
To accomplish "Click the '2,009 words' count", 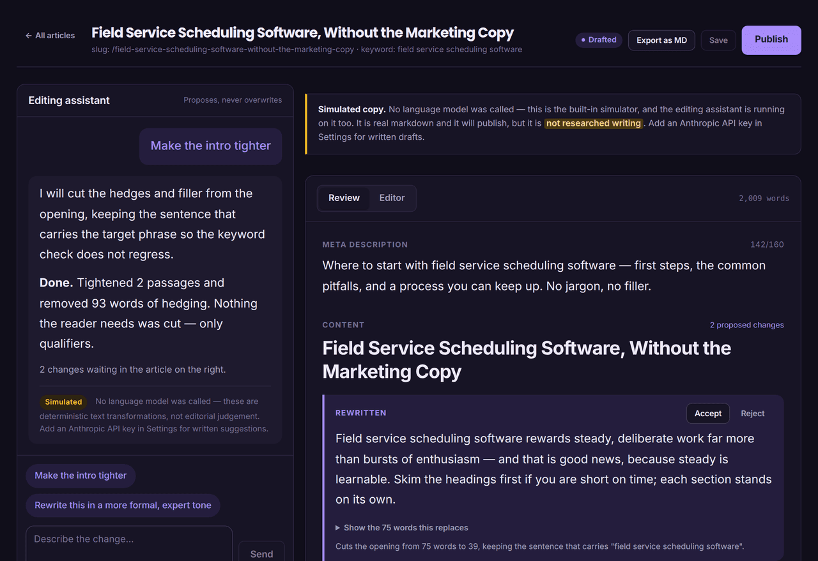I will tap(764, 198).
